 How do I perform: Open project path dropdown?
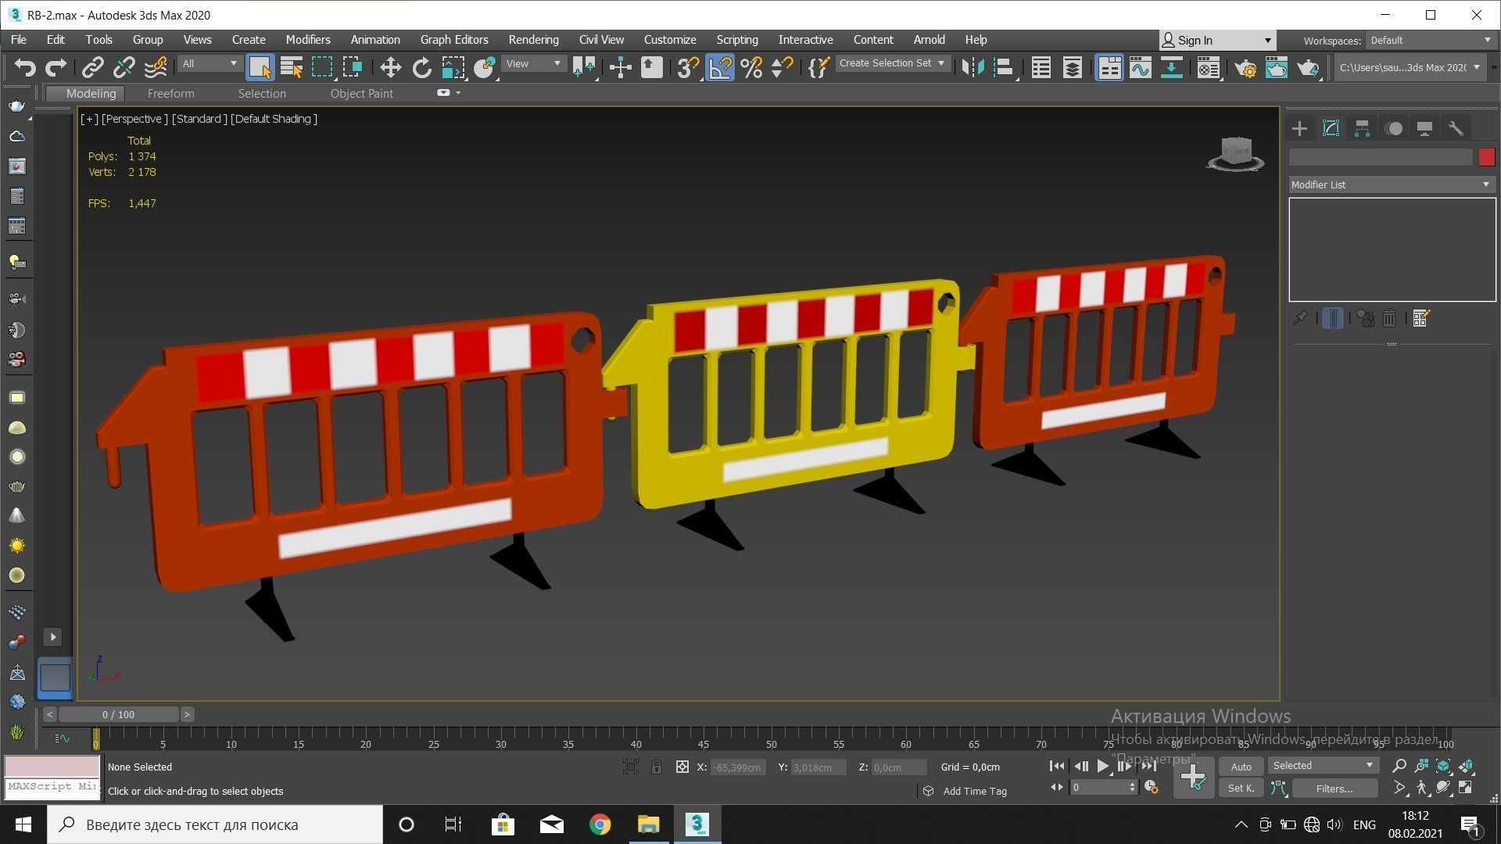tap(1409, 67)
